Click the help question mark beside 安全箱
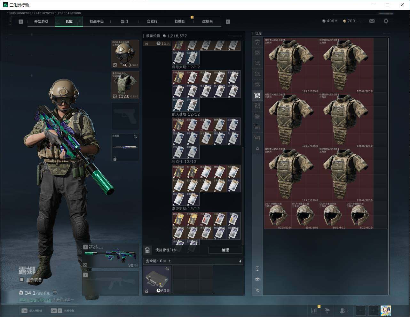The height and width of the screenshot is (317, 410). (170, 261)
